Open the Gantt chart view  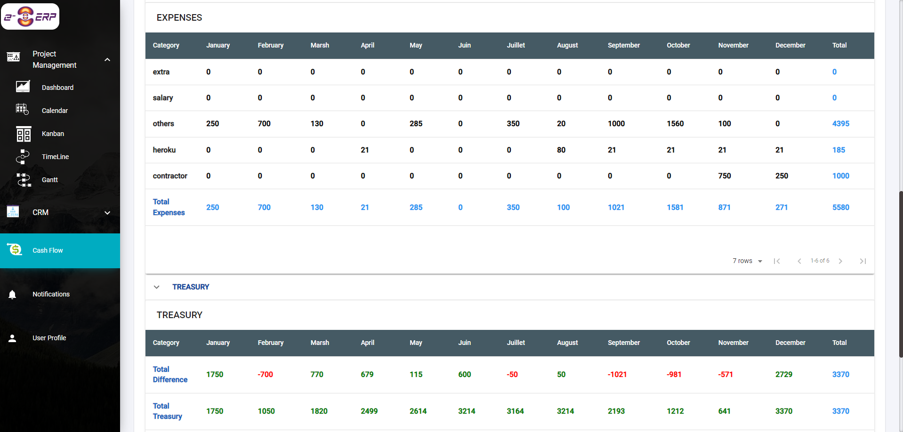[24, 180]
